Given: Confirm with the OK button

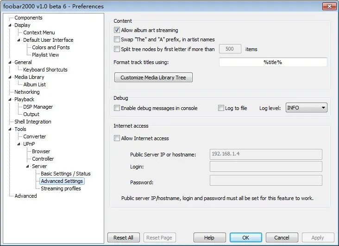Looking at the screenshot, I should point(245,238).
